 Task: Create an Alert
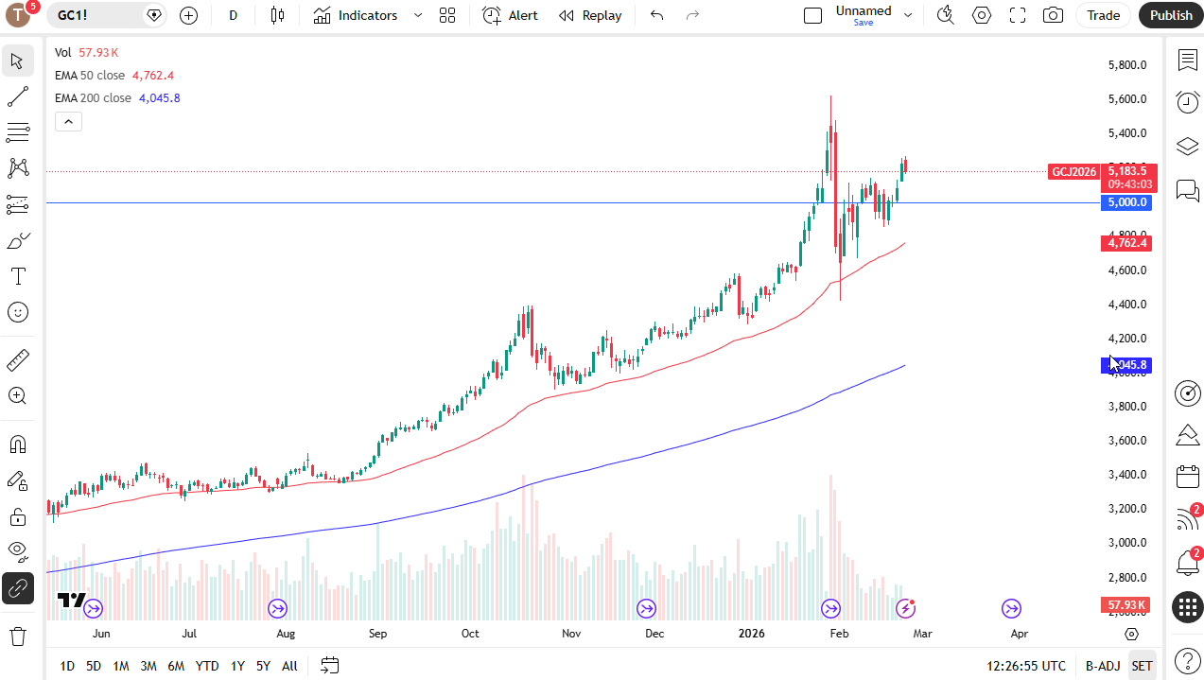510,15
